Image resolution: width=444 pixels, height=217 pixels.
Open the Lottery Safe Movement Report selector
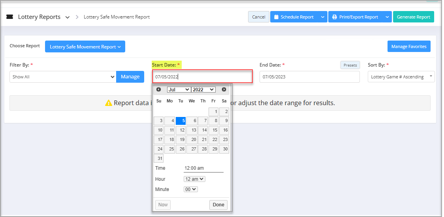(85, 47)
